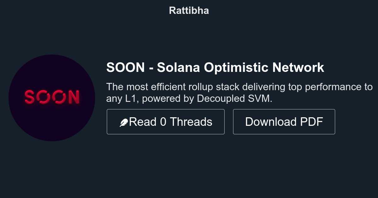This screenshot has width=378, height=198.
Task: Click the title 'SOON - Solana Optimistic Network'
Action: pyautogui.click(x=215, y=67)
